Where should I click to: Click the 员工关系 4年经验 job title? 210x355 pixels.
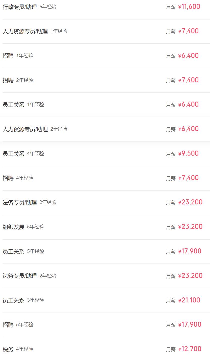(13, 154)
